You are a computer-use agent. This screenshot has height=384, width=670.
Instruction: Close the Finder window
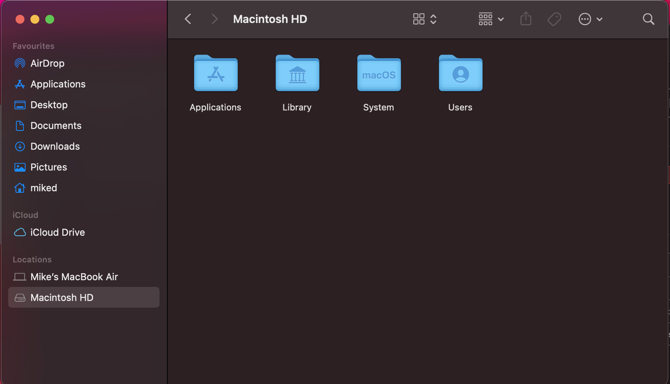tap(20, 19)
